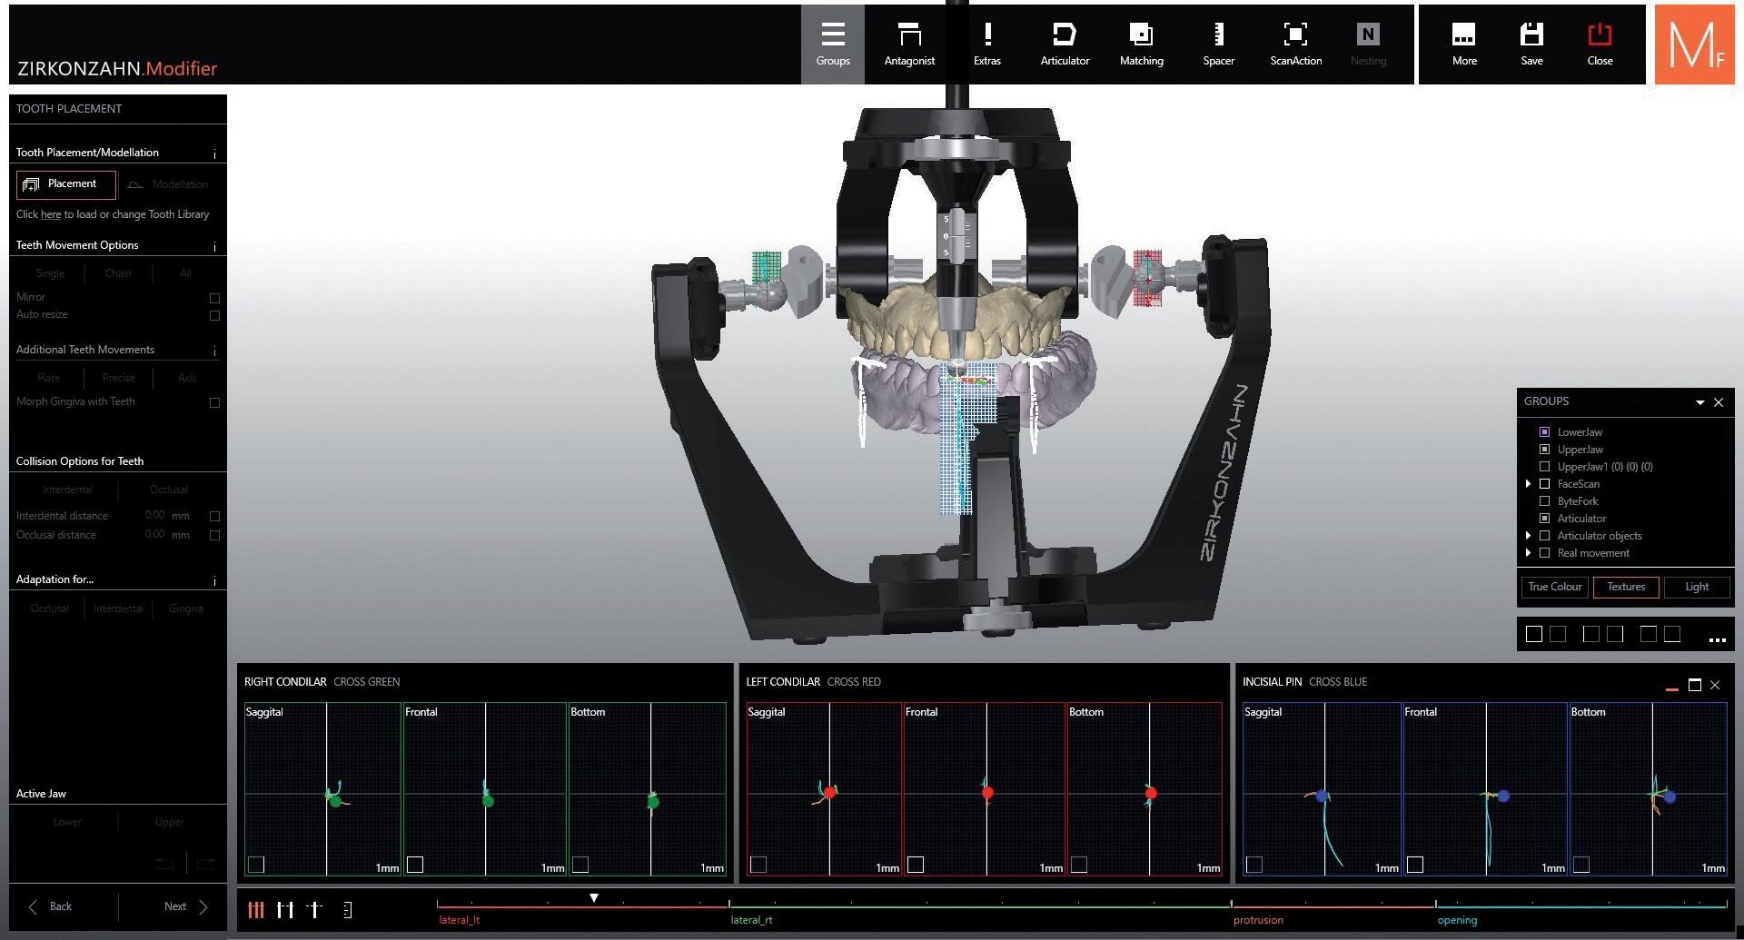Expand the Real movement group
Image resolution: width=1744 pixels, height=940 pixels.
coord(1528,553)
